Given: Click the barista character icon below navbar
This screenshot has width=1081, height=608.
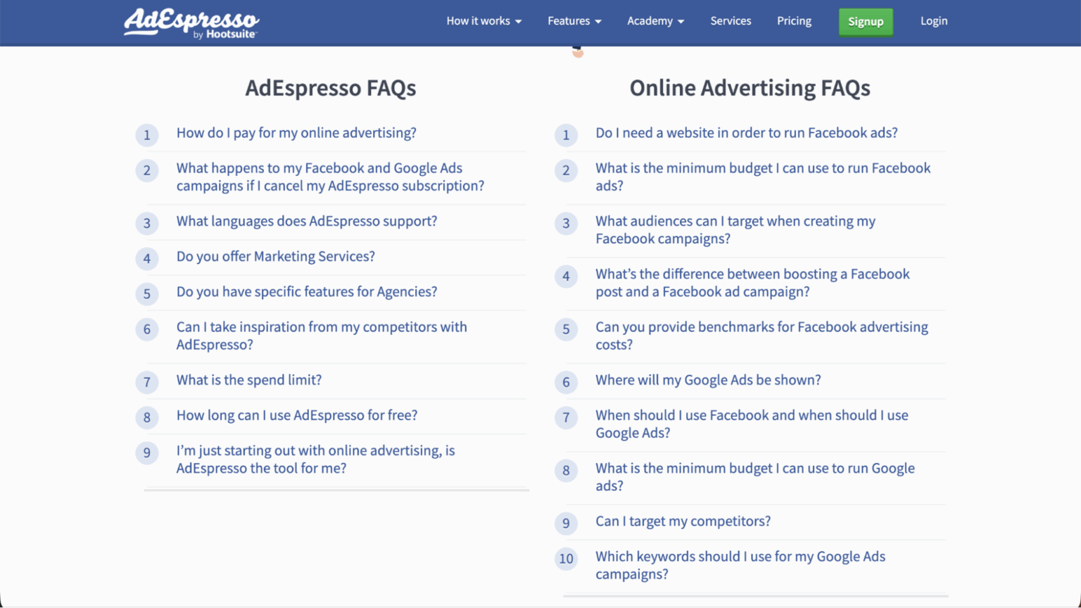Looking at the screenshot, I should coord(578,50).
